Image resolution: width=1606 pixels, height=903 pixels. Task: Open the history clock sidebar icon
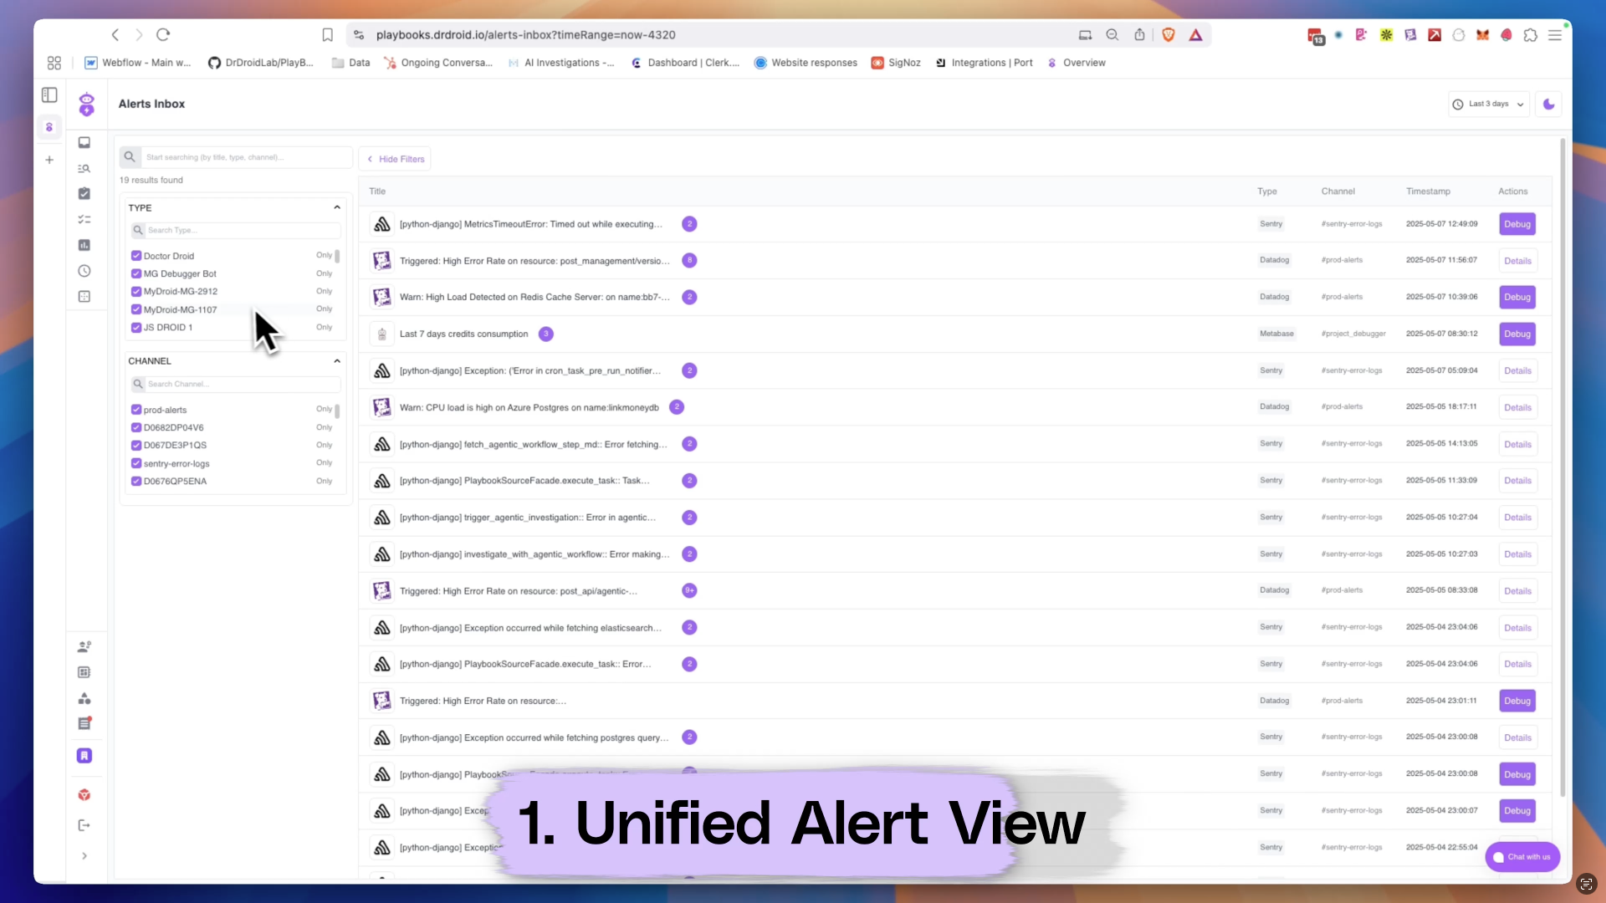click(84, 271)
